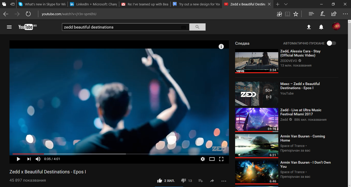
Task: Show tab previews chevron
Action: (x=286, y=4)
